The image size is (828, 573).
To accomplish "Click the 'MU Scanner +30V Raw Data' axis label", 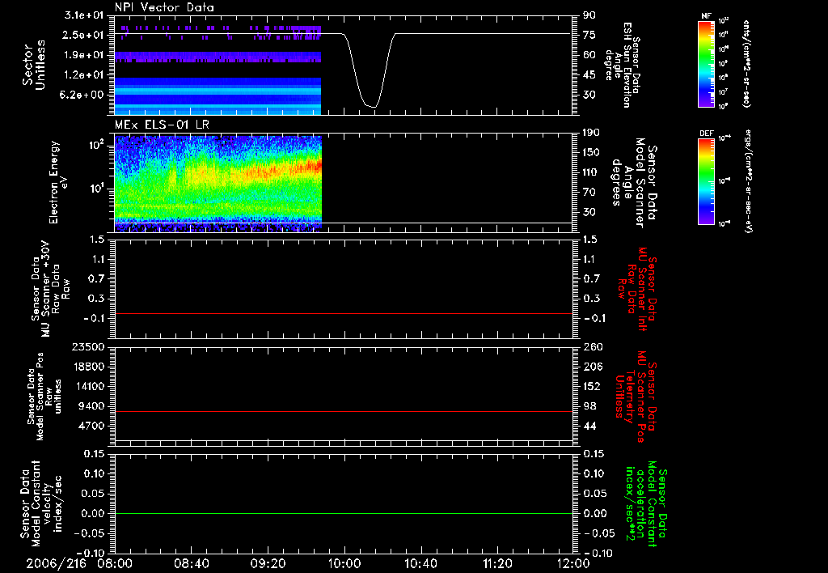I will pyautogui.click(x=51, y=289).
